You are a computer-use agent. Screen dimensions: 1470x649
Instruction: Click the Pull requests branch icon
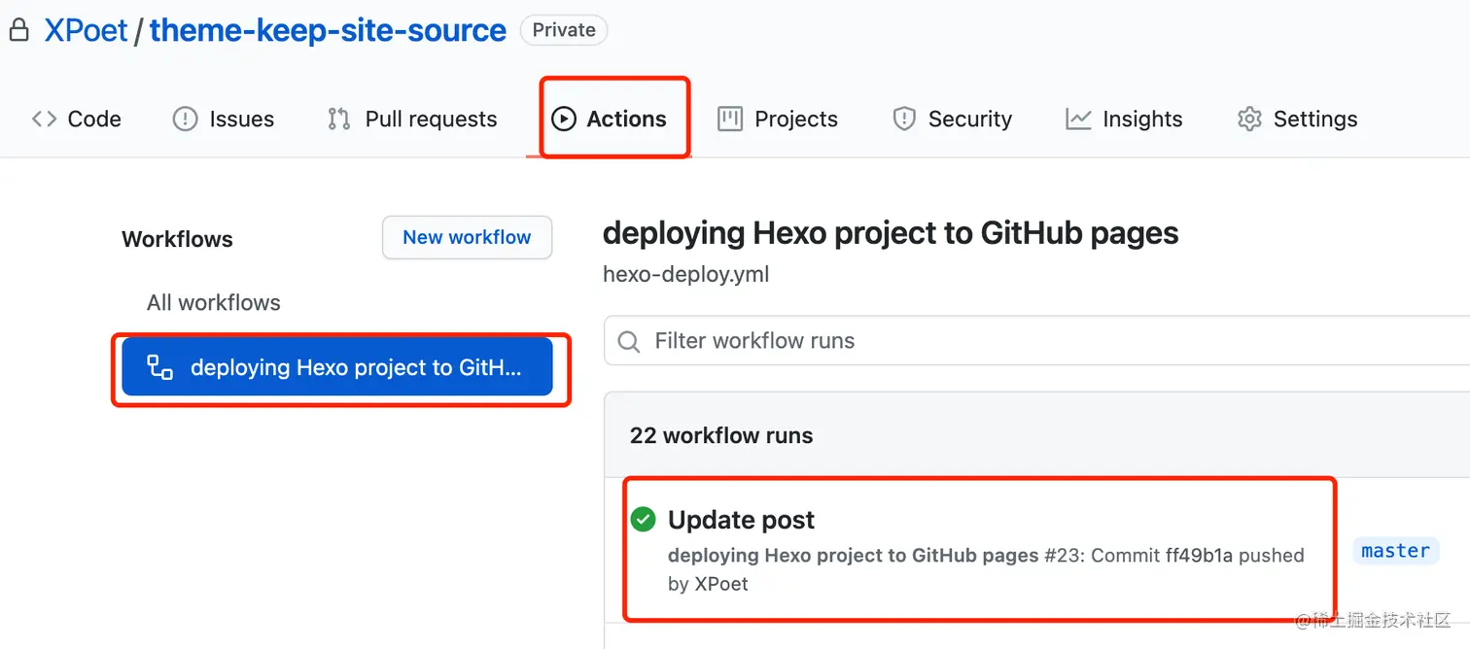[x=336, y=119]
